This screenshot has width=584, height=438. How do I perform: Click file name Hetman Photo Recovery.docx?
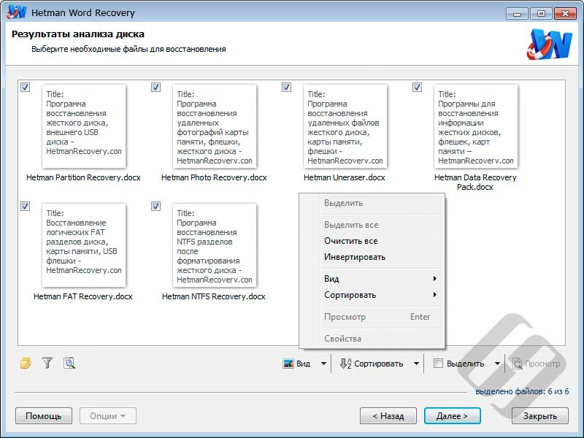point(214,177)
